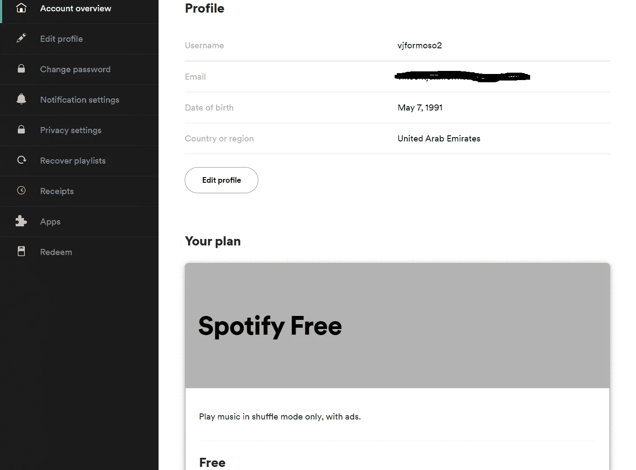Click the lock icon beside Change password
636x470 pixels.
(x=21, y=68)
